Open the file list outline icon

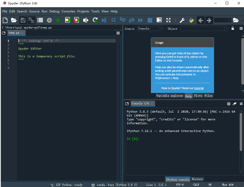40,20
